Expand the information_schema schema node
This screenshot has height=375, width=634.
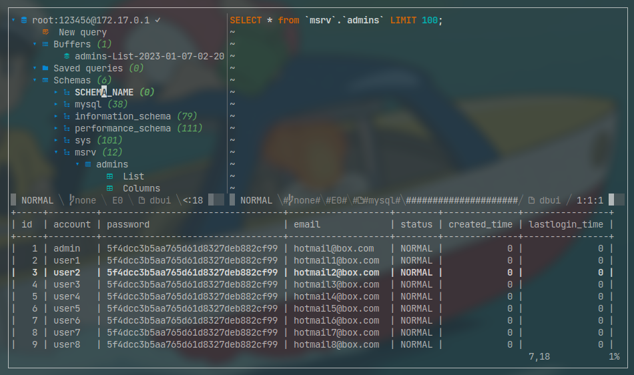56,116
